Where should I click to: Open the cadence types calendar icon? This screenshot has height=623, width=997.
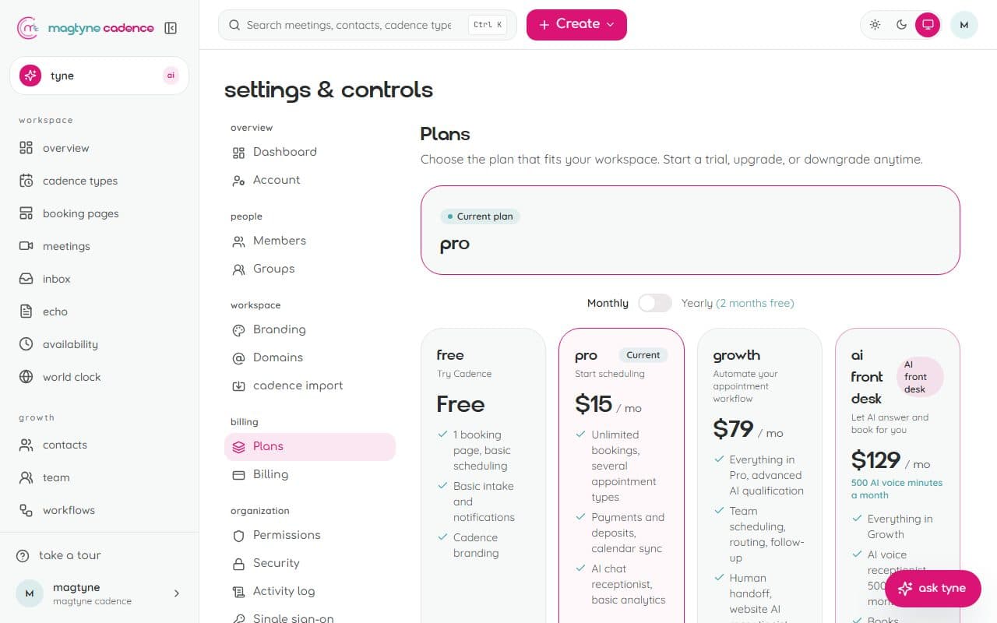(x=26, y=181)
